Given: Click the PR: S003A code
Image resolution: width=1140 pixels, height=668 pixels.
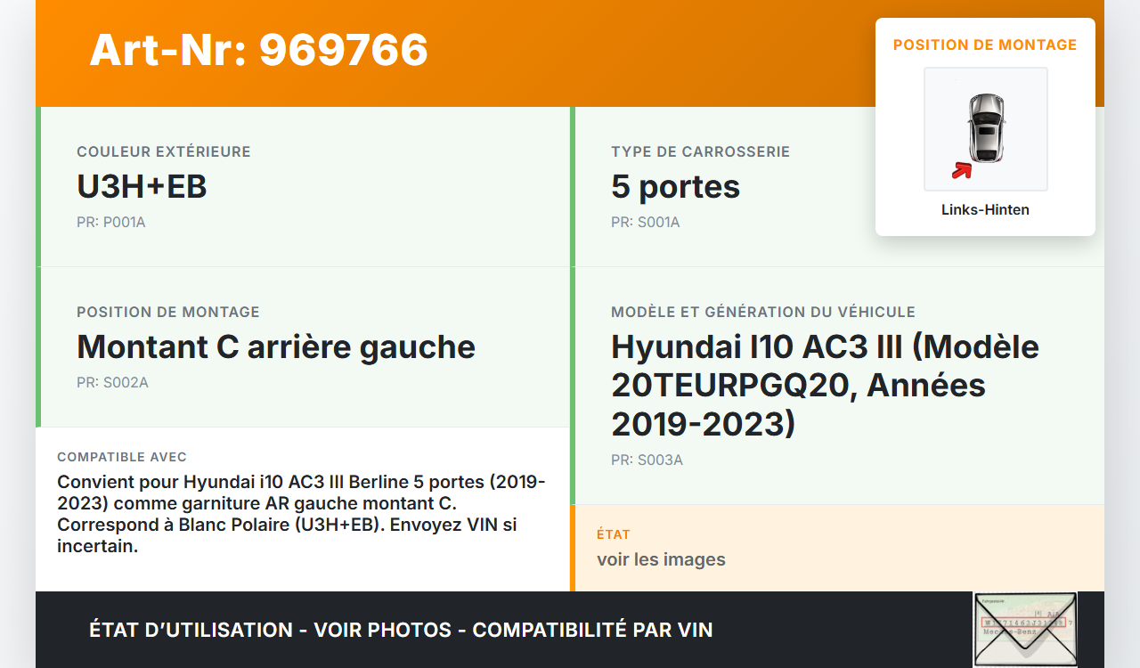Looking at the screenshot, I should pos(647,460).
